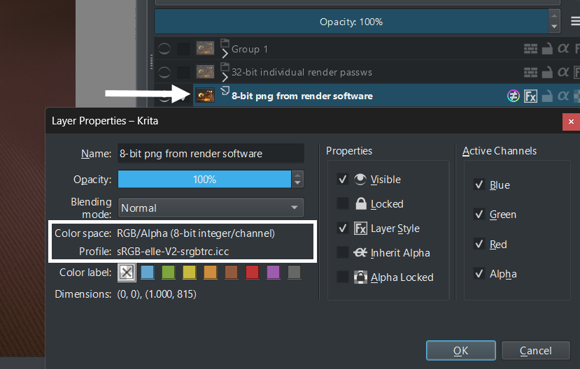Image resolution: width=580 pixels, height=369 pixels.
Task: Enable the Locked checkbox
Action: pyautogui.click(x=343, y=204)
